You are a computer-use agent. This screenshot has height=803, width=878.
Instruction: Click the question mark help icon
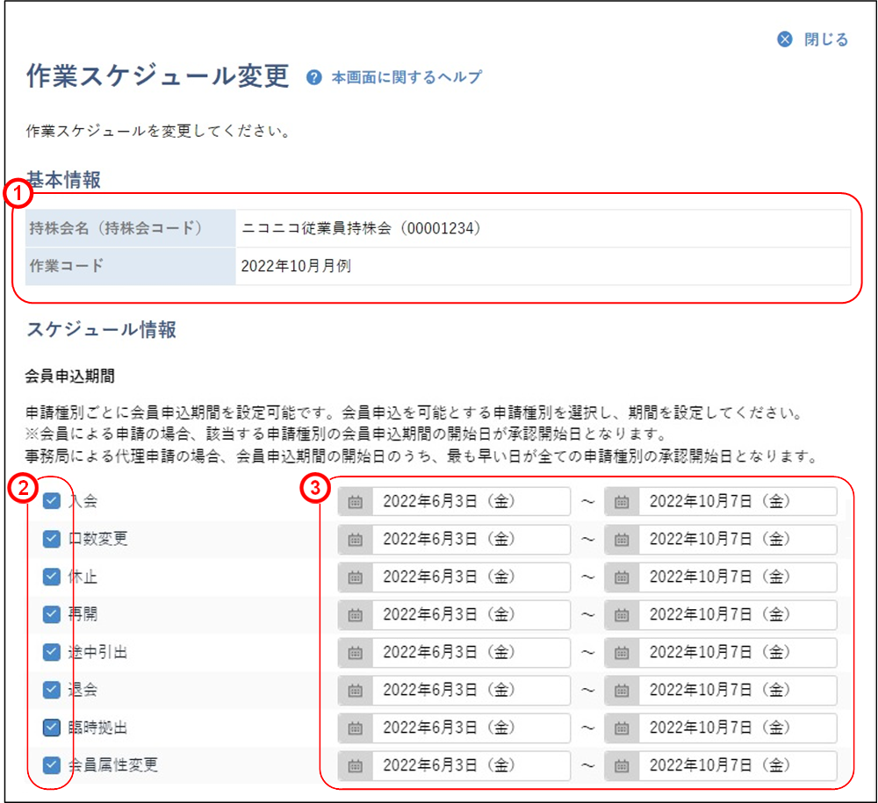click(313, 77)
